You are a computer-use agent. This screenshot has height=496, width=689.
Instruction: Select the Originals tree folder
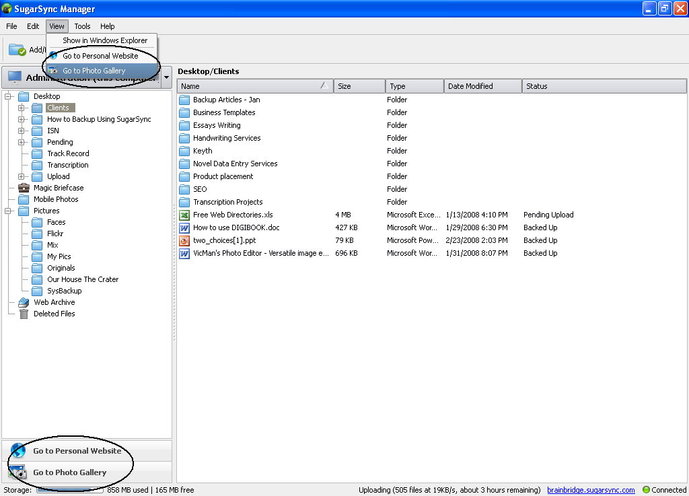pyautogui.click(x=61, y=268)
